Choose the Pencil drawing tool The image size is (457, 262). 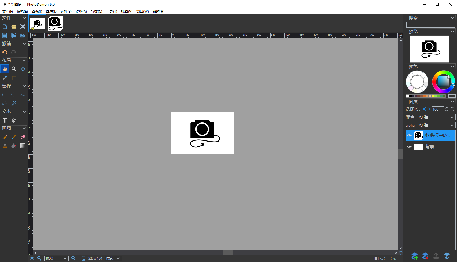(x=5, y=137)
